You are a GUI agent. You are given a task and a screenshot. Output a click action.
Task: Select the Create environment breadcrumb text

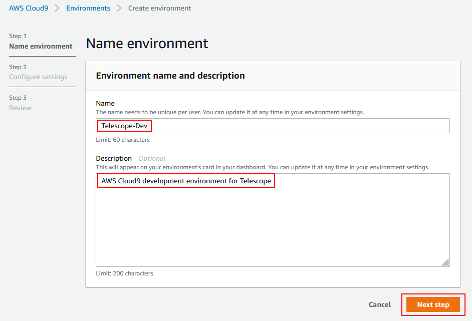click(x=159, y=8)
